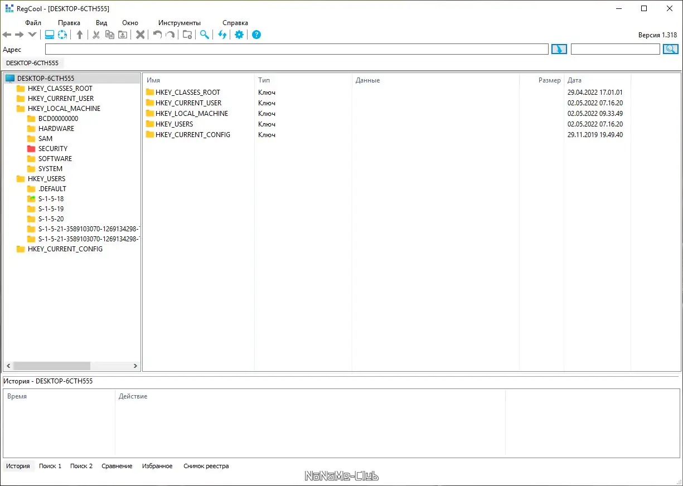The height and width of the screenshot is (486, 683).
Task: Open the Вид menu
Action: click(101, 23)
